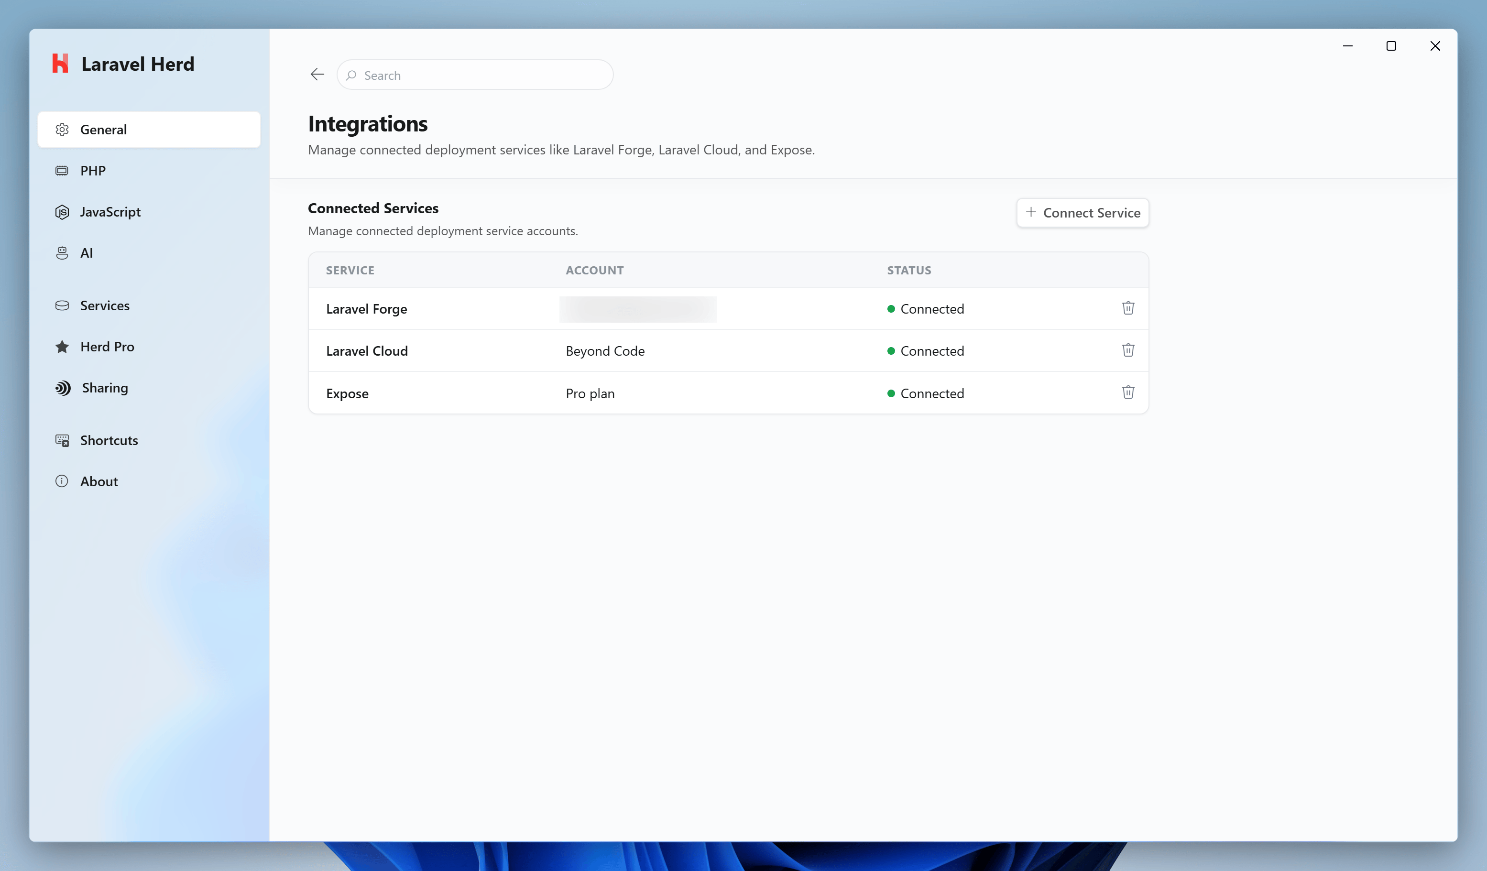
Task: Maximize the Laravel Herd window
Action: [1391, 46]
